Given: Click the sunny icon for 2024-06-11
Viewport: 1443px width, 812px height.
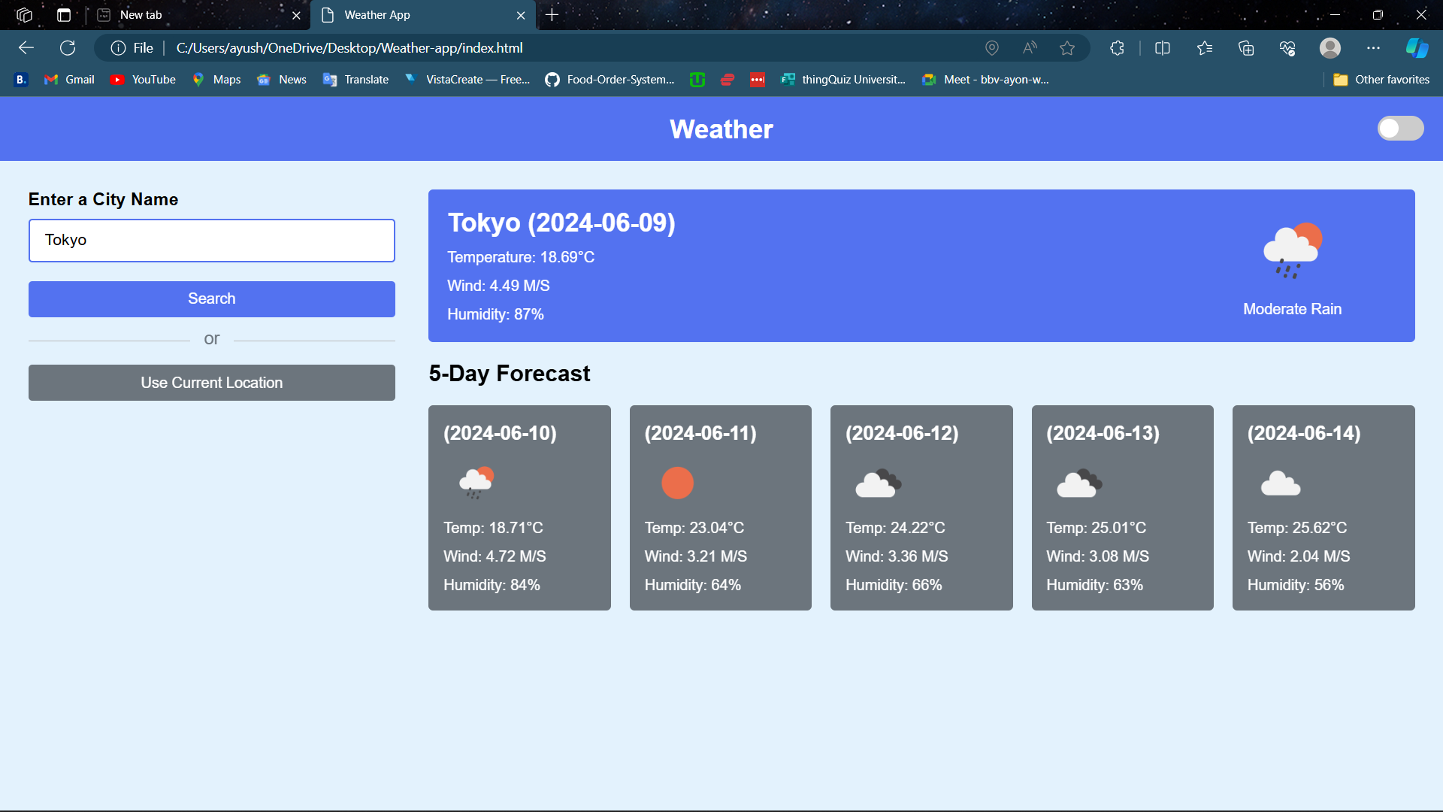Looking at the screenshot, I should click(677, 483).
